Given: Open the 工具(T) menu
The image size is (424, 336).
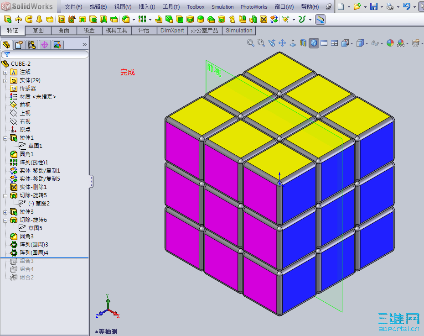Looking at the screenshot, I should [x=171, y=7].
